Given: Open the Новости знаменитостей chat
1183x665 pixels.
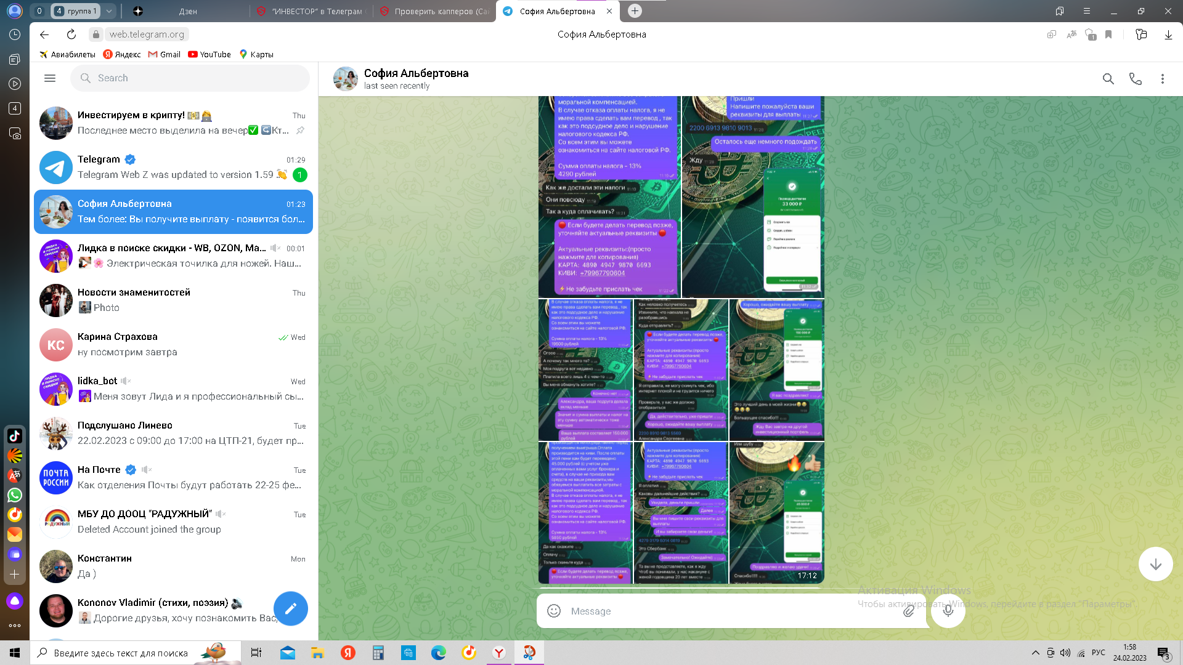Looking at the screenshot, I should 173,300.
